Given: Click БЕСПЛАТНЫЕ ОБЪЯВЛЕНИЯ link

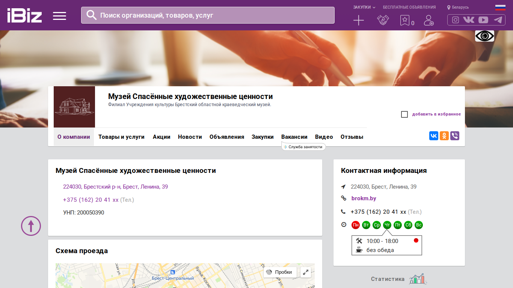Looking at the screenshot, I should [409, 7].
